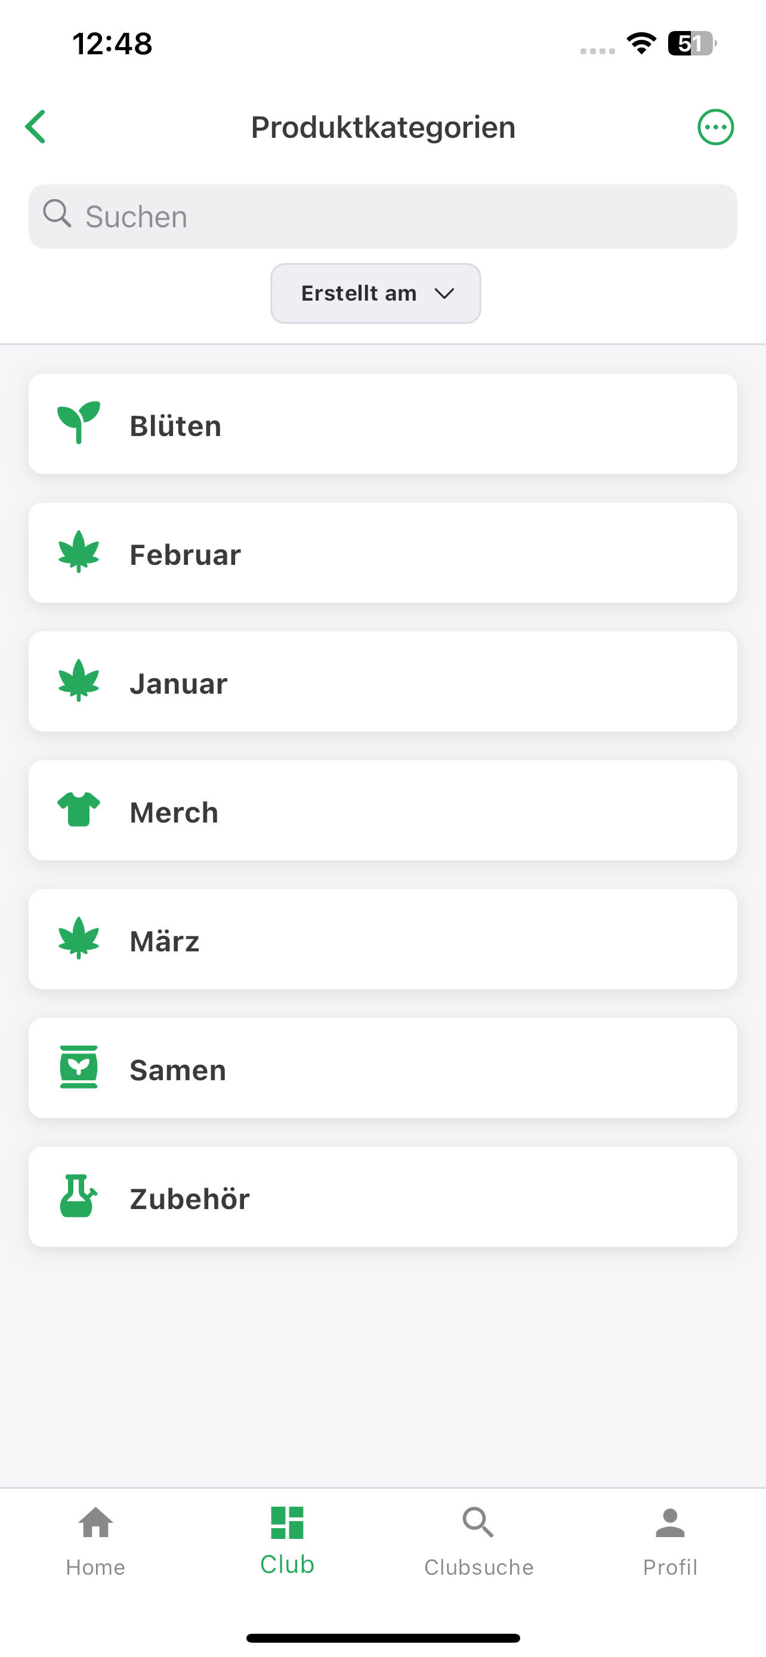The image size is (766, 1657).
Task: Open the Zubehör category
Action: coord(382,1197)
